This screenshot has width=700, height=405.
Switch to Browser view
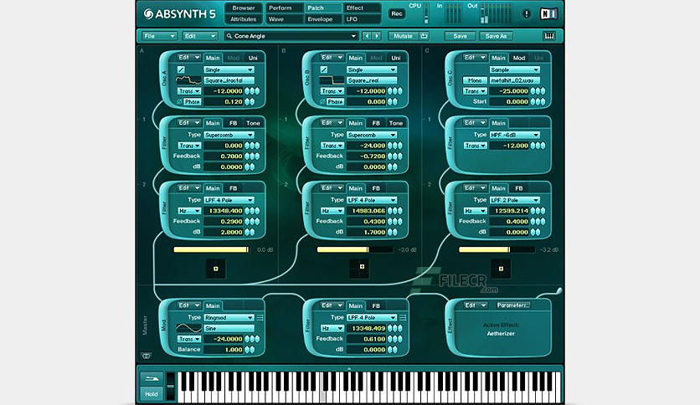[x=244, y=8]
